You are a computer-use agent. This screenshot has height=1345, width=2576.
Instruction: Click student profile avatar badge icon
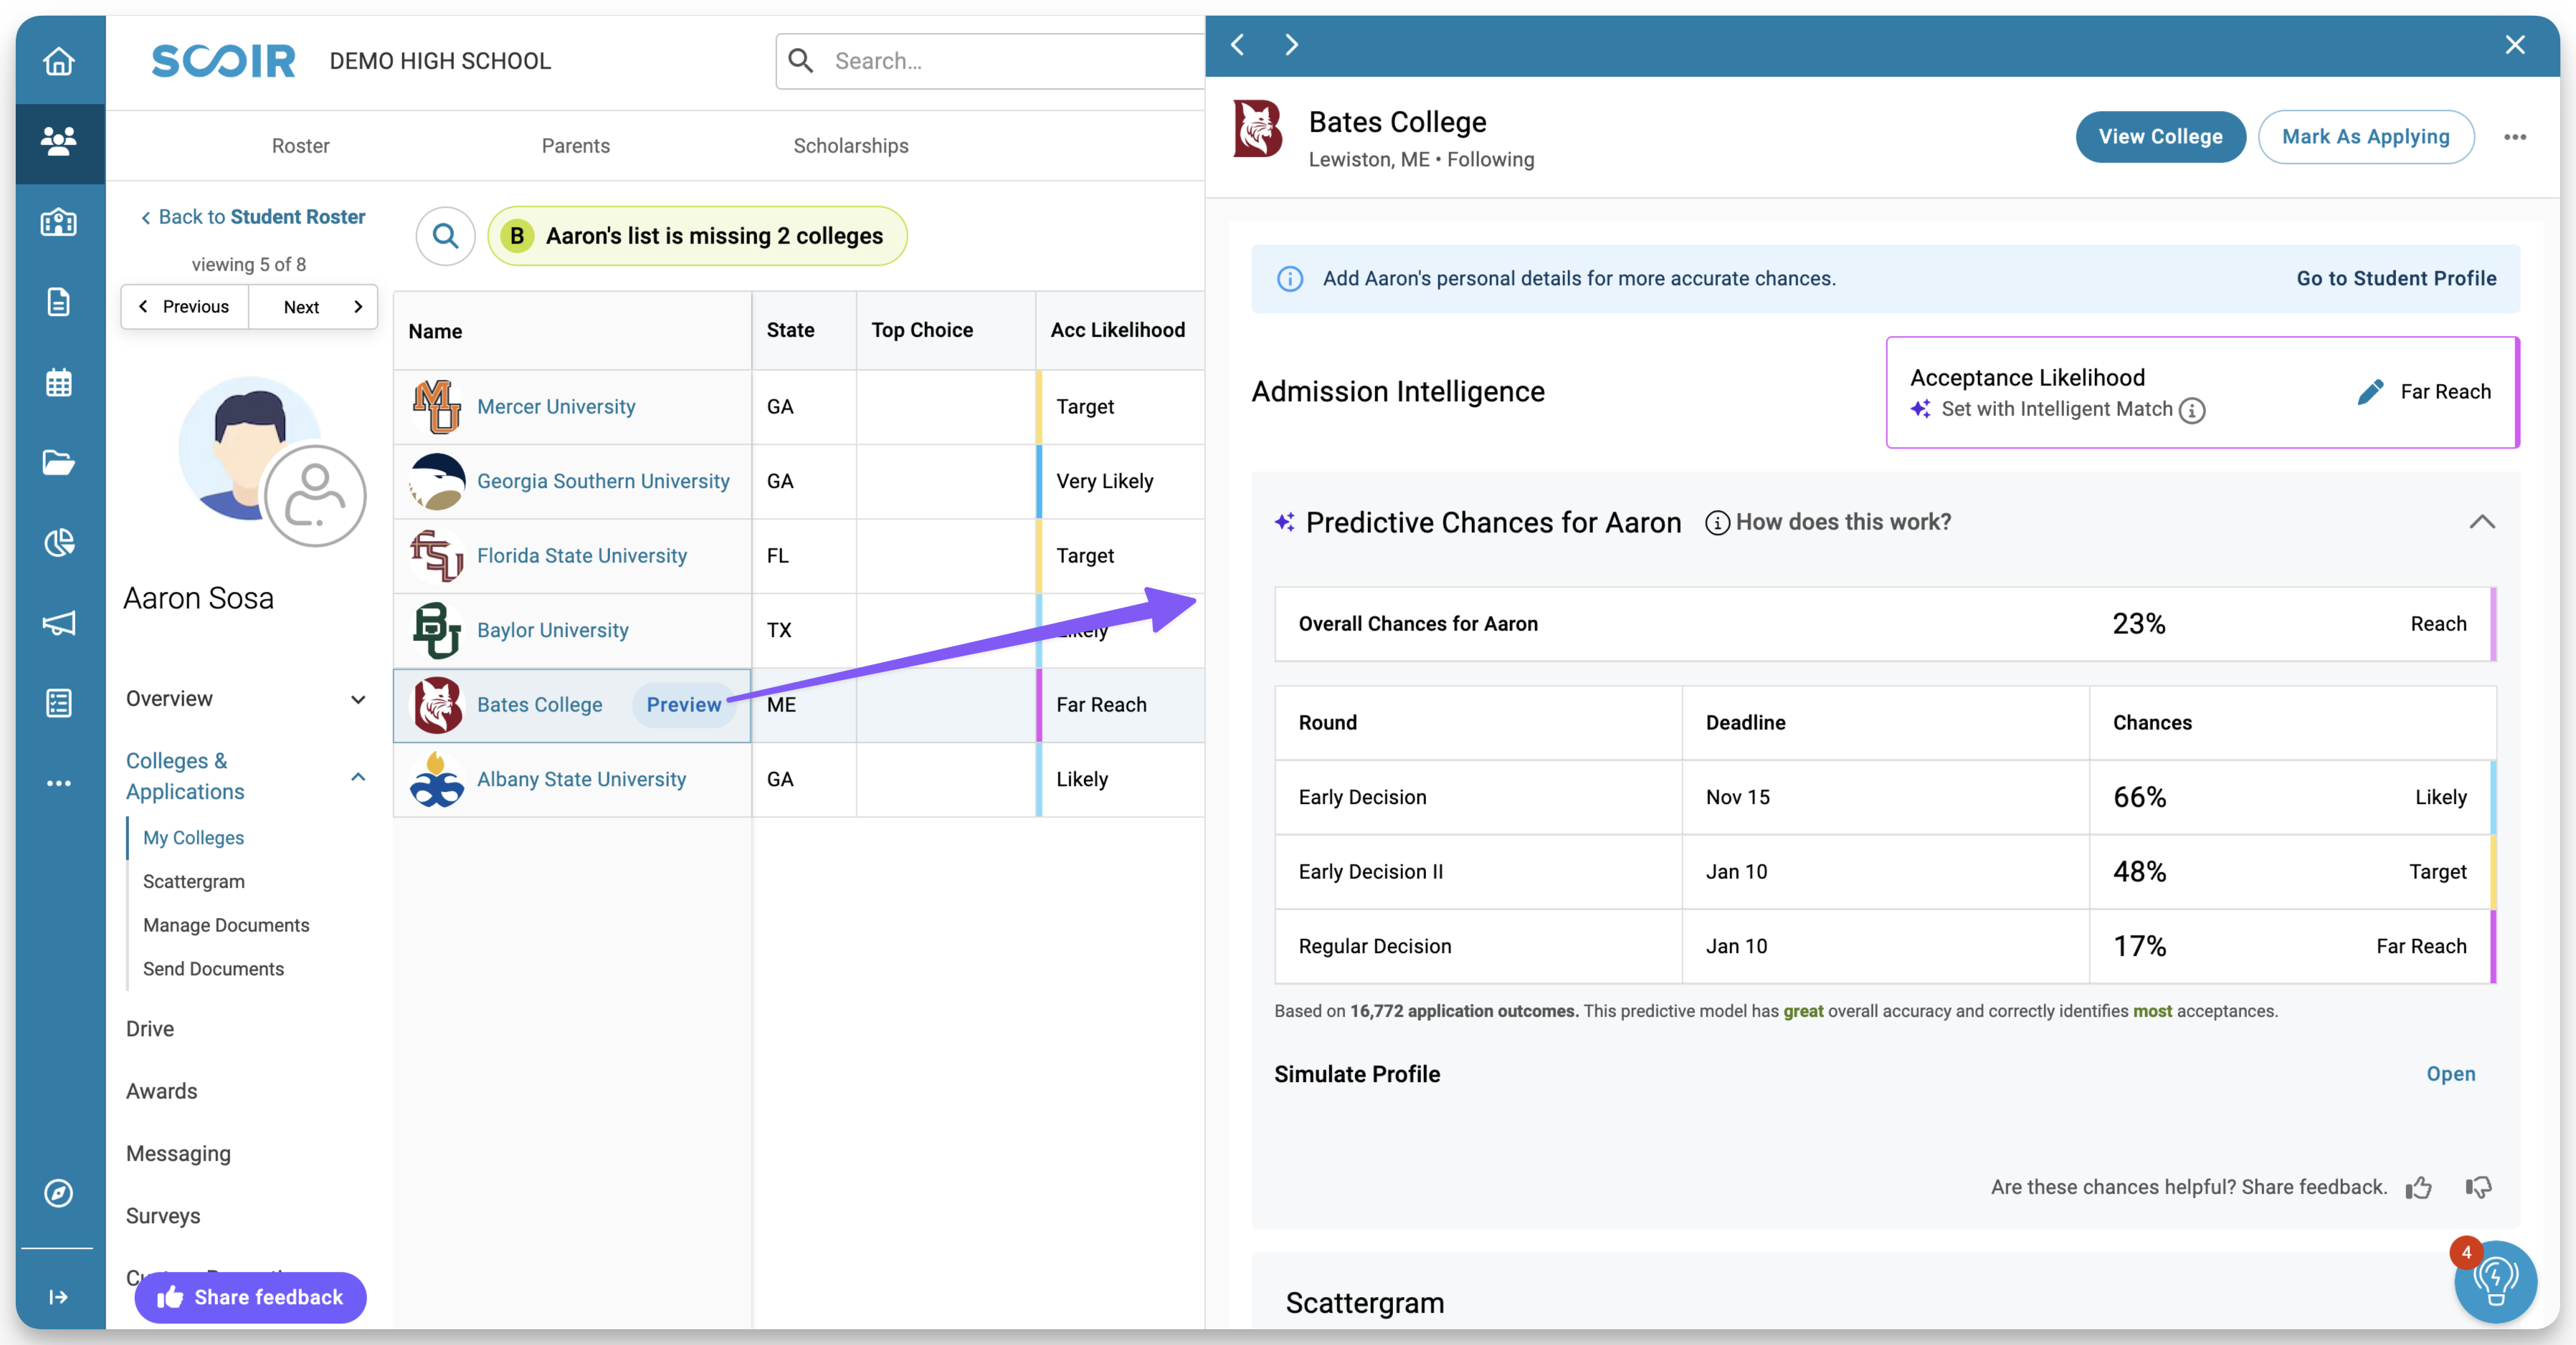315,497
